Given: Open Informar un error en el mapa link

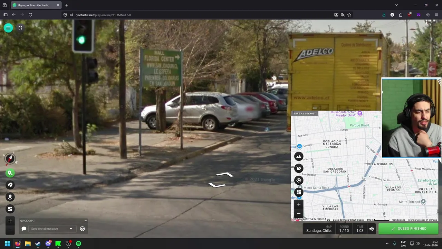Looking at the screenshot, I should 422,220.
